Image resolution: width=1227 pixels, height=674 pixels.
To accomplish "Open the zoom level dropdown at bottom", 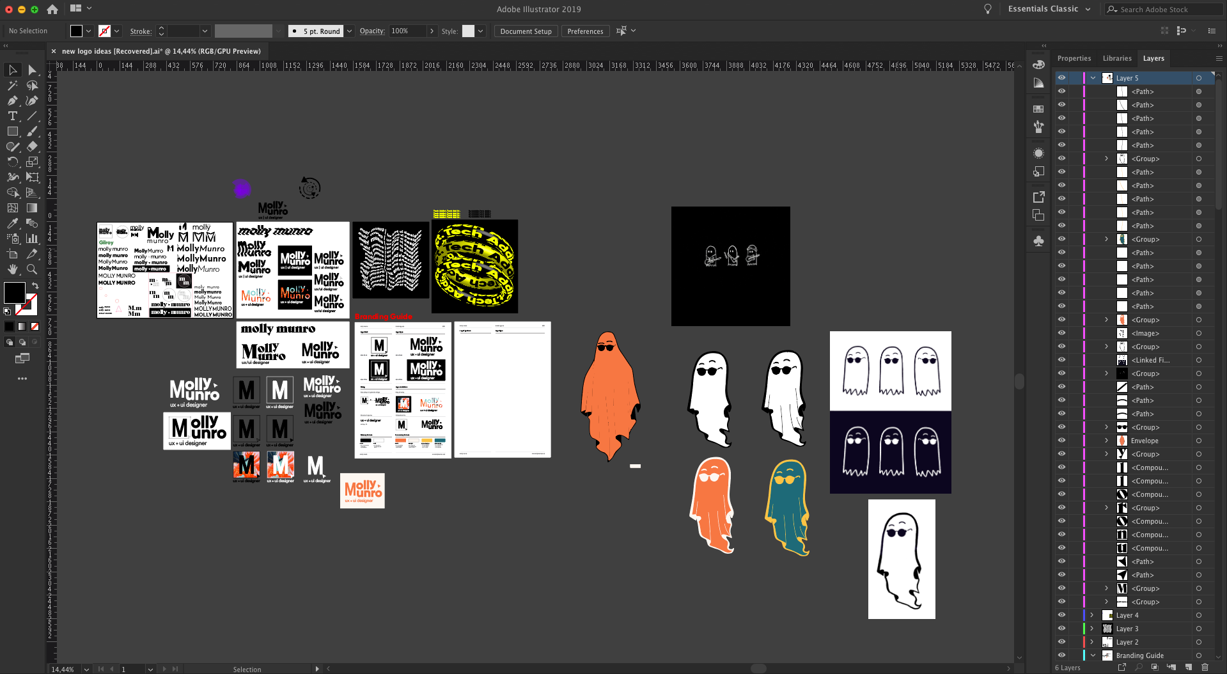I will click(86, 669).
